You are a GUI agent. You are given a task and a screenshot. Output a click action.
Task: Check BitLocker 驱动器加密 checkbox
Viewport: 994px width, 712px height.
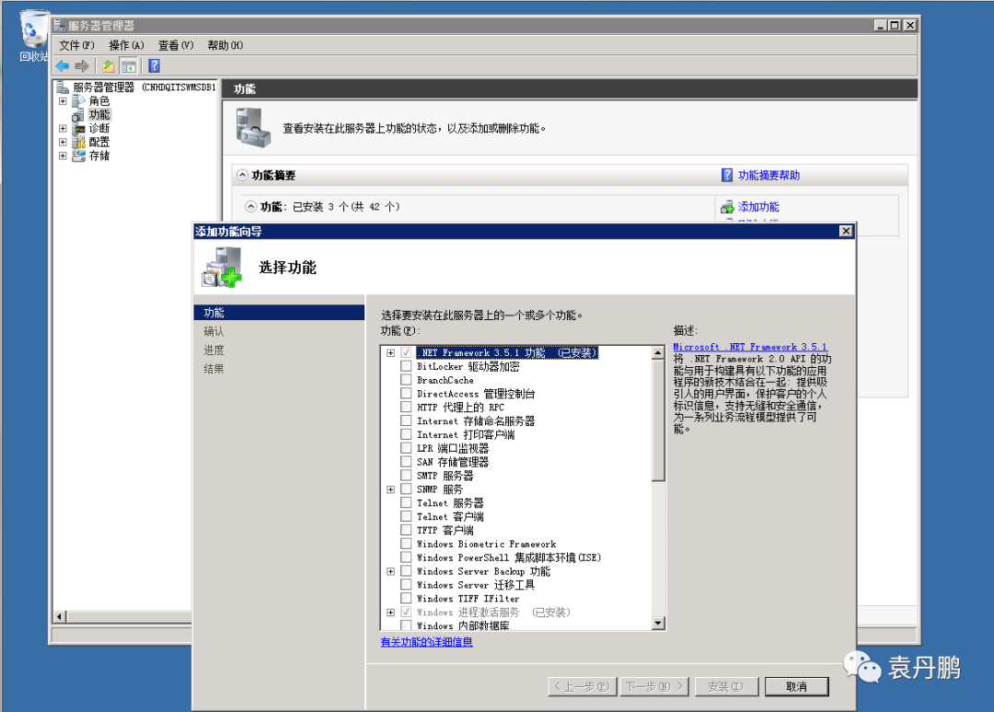pos(406,366)
